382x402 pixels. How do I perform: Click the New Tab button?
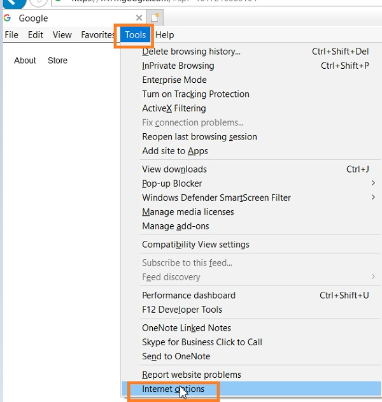(154, 18)
